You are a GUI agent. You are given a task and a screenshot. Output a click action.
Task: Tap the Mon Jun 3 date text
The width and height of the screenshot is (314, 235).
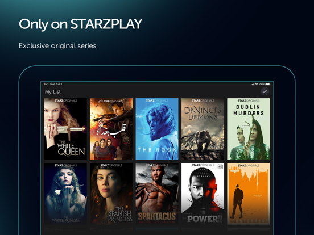pos(56,85)
